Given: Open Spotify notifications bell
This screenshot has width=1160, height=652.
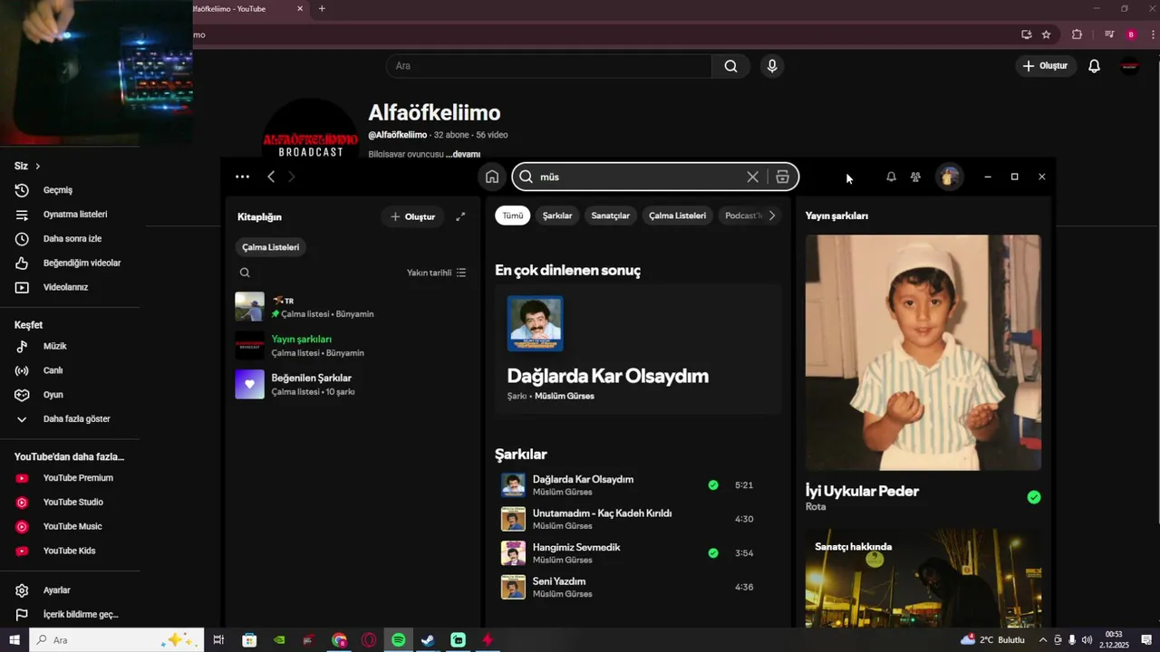Looking at the screenshot, I should coord(891,177).
